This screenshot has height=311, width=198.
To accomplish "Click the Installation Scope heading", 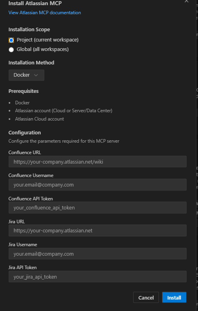I will point(29,30).
